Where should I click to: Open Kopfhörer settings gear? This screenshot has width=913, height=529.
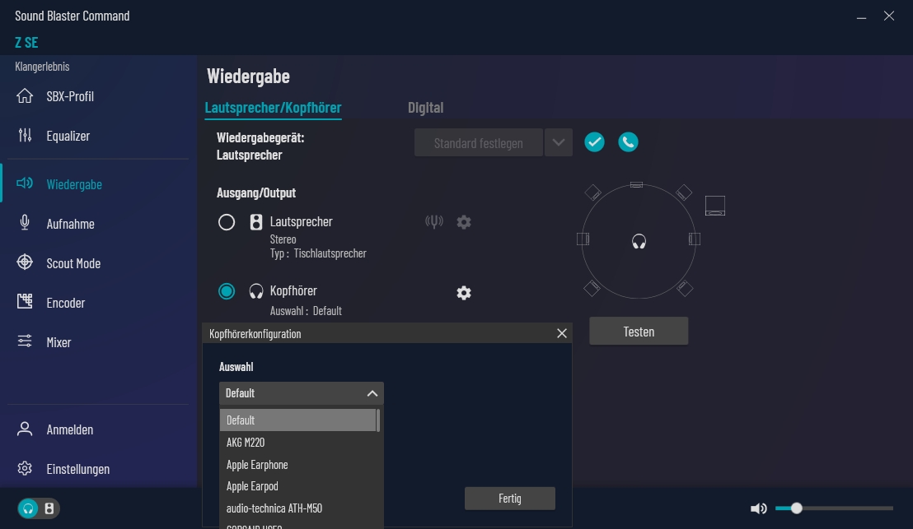(463, 293)
